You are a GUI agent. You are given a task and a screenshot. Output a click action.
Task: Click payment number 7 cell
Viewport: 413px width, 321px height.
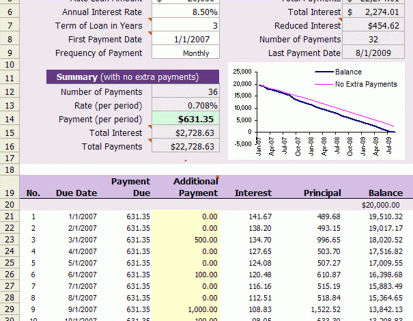[33, 286]
